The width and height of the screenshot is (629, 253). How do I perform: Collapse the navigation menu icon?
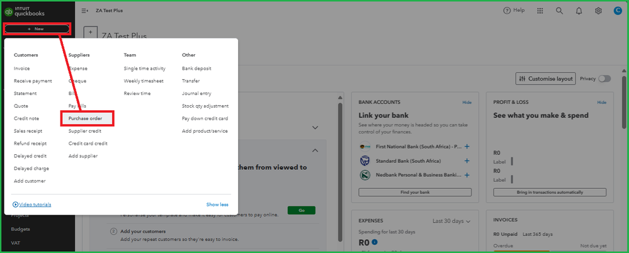point(84,11)
